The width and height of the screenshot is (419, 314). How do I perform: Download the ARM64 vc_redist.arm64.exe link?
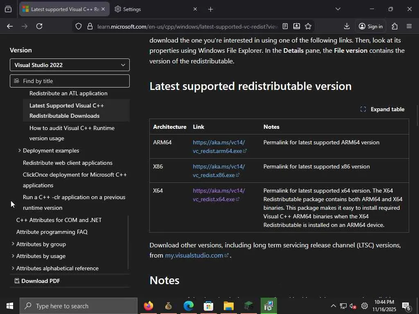[x=219, y=147]
